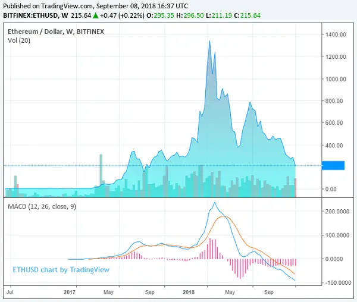Open the ETHUSD chart by TradingView link

[61, 269]
